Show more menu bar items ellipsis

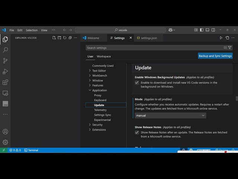[x=53, y=30]
